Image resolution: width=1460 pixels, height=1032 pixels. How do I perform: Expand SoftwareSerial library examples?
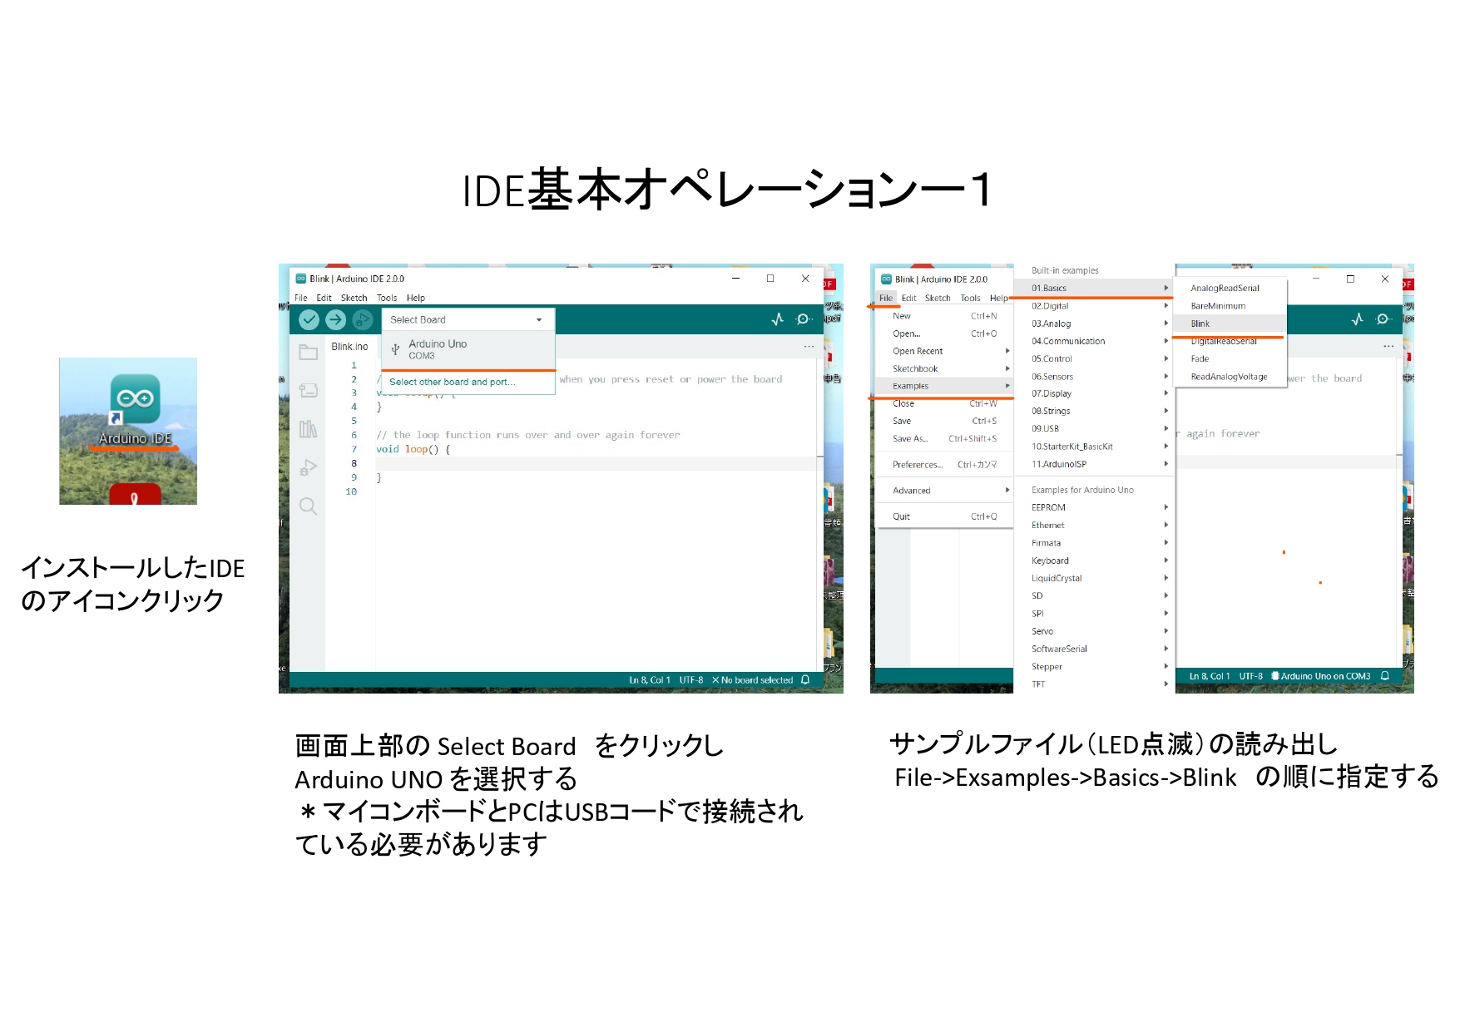(x=1094, y=649)
